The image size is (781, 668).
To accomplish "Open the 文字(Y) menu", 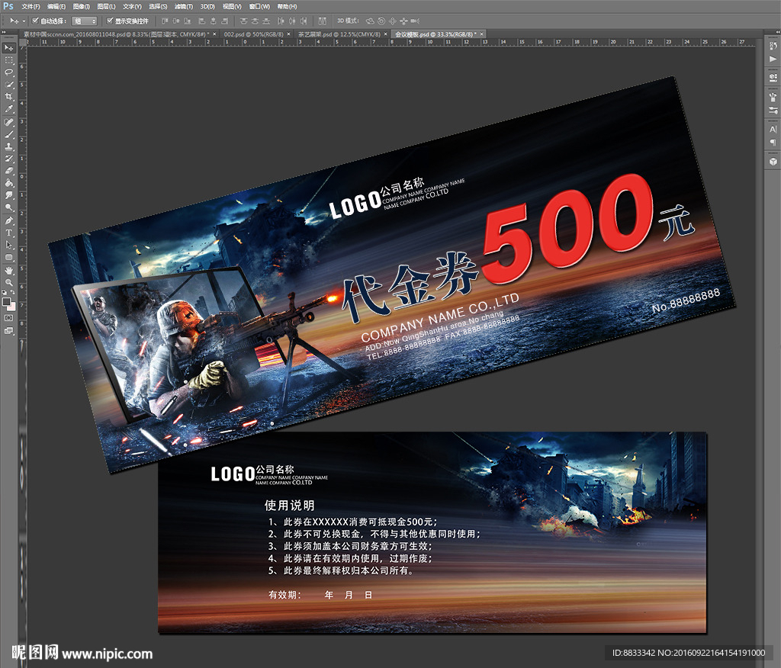I will (132, 6).
